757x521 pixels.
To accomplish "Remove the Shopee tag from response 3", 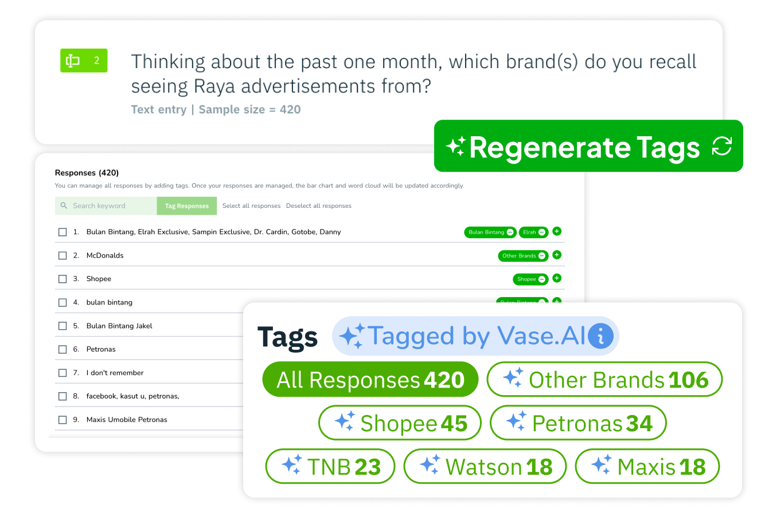I will 542,279.
